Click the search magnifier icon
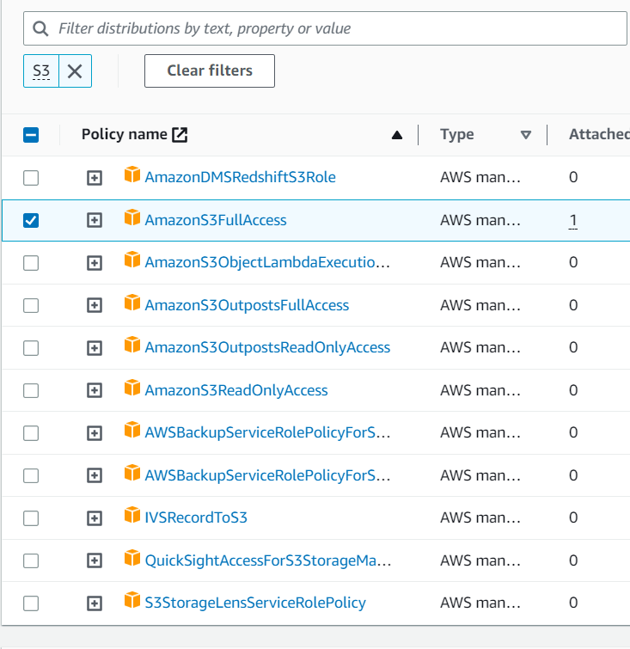This screenshot has height=649, width=630. 40,29
